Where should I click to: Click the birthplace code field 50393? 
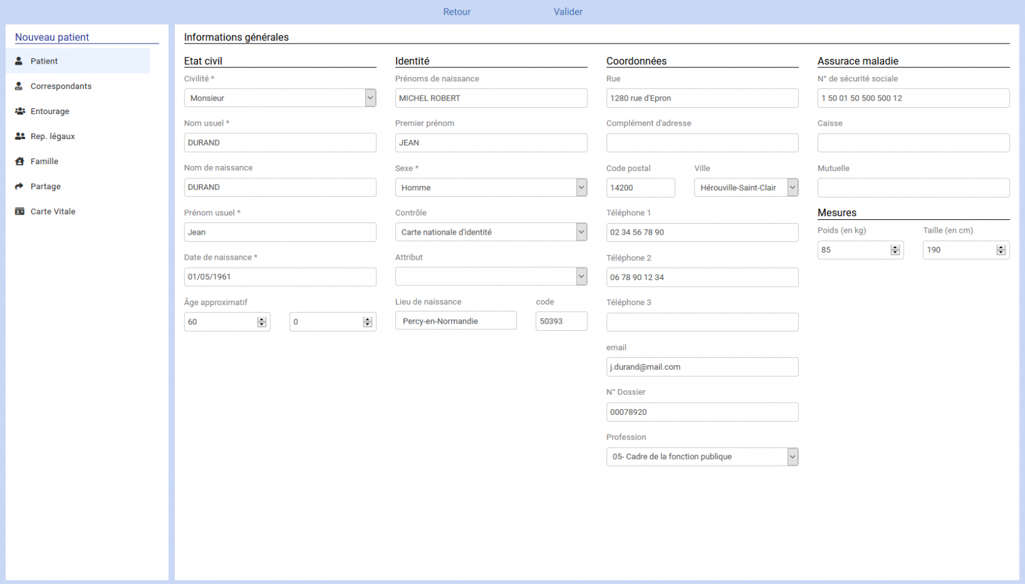click(561, 321)
